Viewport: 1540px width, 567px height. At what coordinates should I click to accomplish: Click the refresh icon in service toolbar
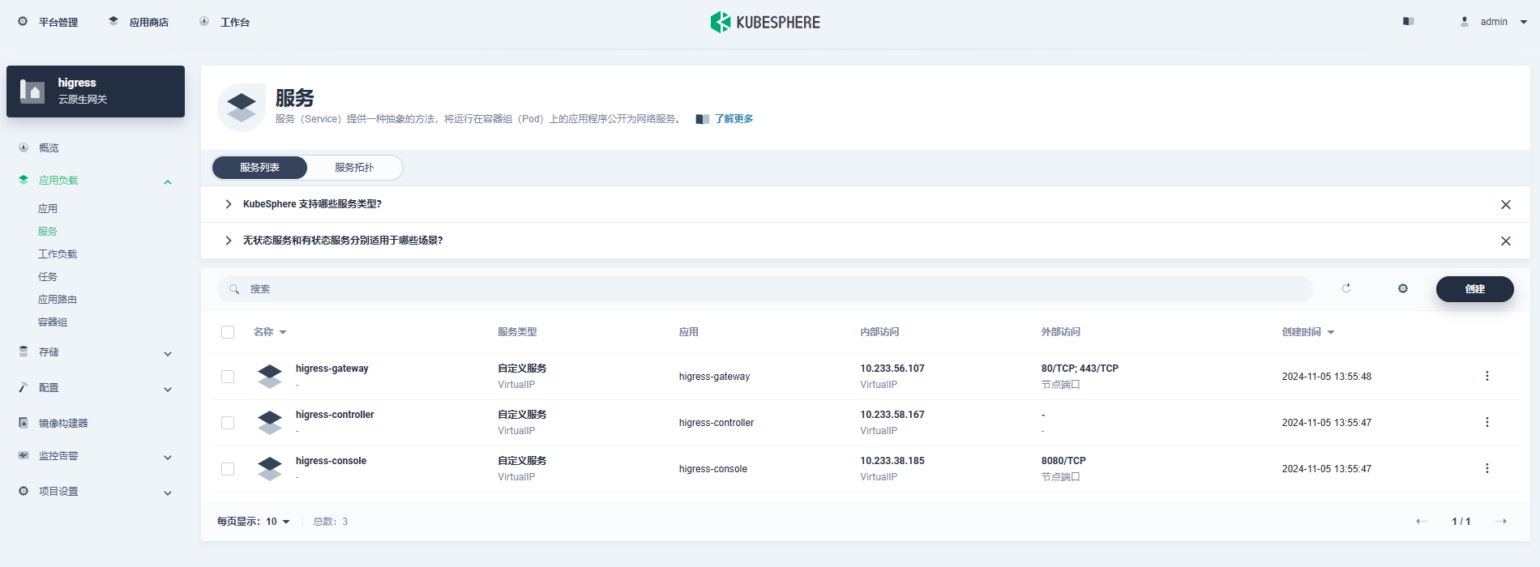(1346, 288)
